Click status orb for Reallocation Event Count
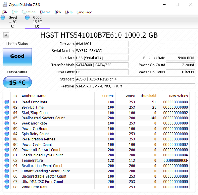The width and height of the screenshot is (198, 195). coord(7,166)
